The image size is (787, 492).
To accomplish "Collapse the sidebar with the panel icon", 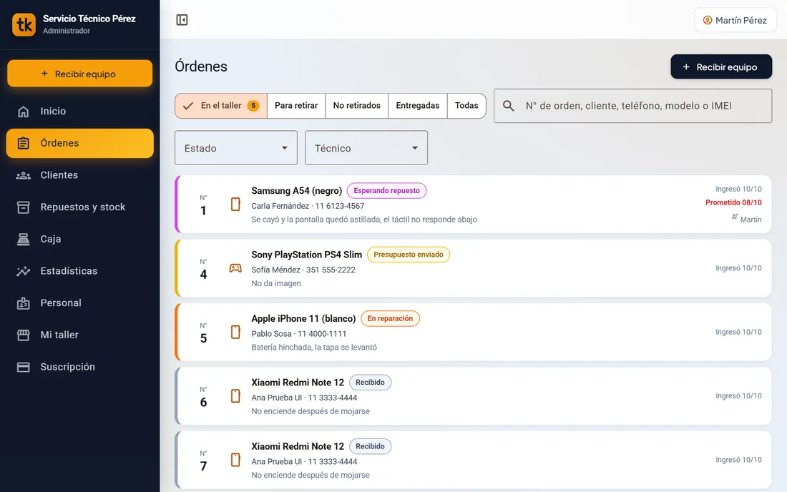I will pos(182,20).
